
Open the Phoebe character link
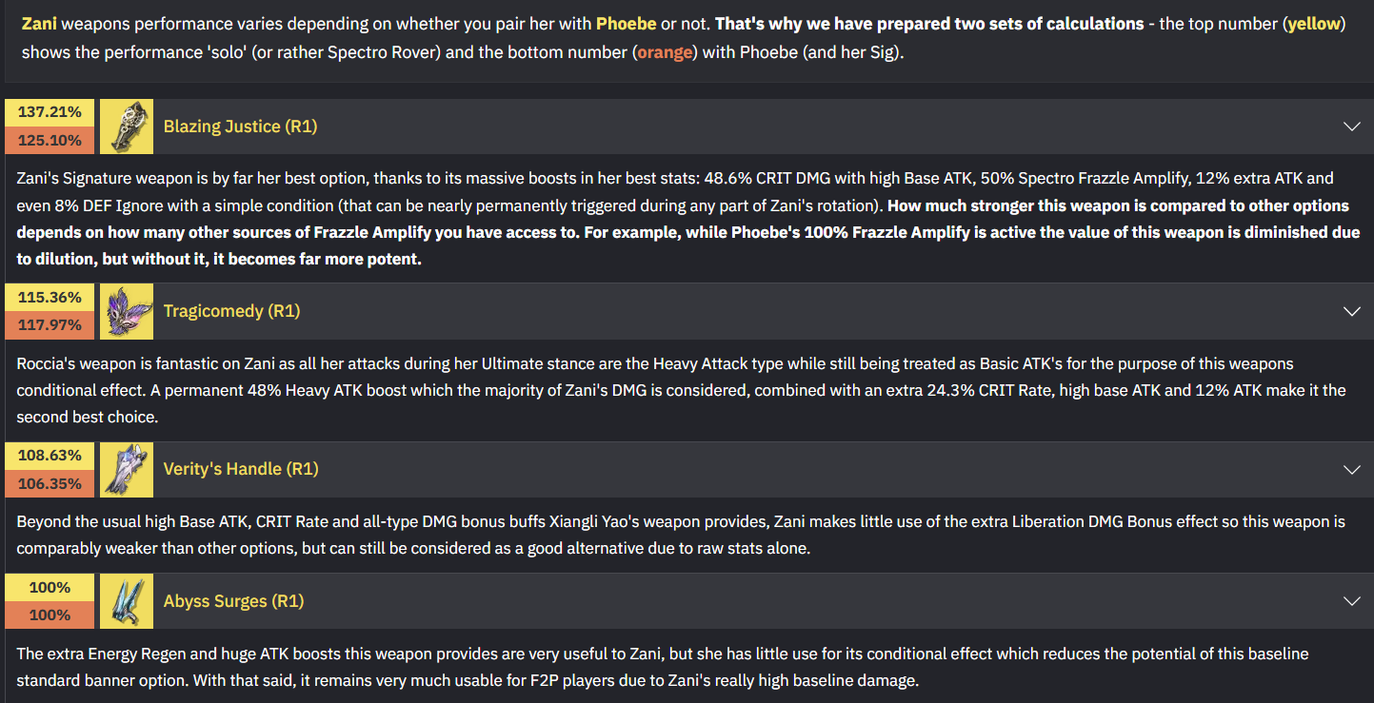coord(627,24)
